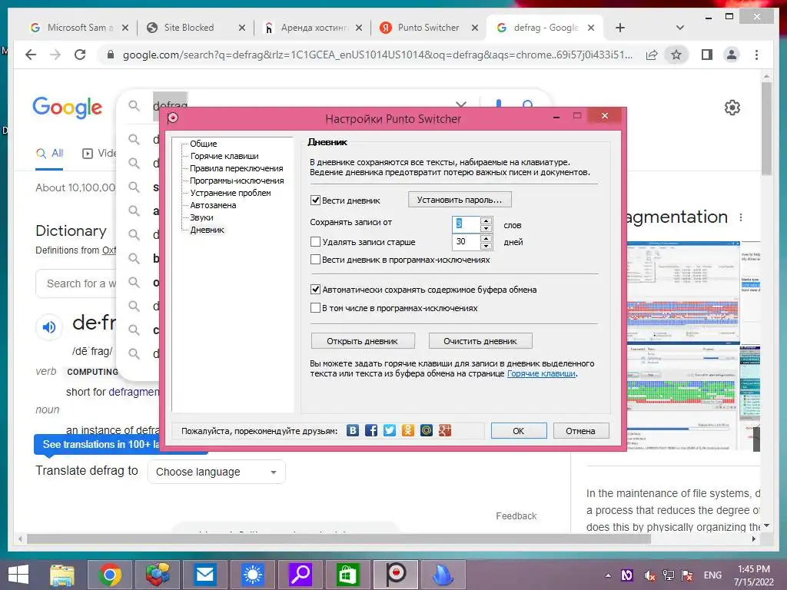The image size is (787, 590).
Task: Decrease the word count spinner
Action: 486,227
